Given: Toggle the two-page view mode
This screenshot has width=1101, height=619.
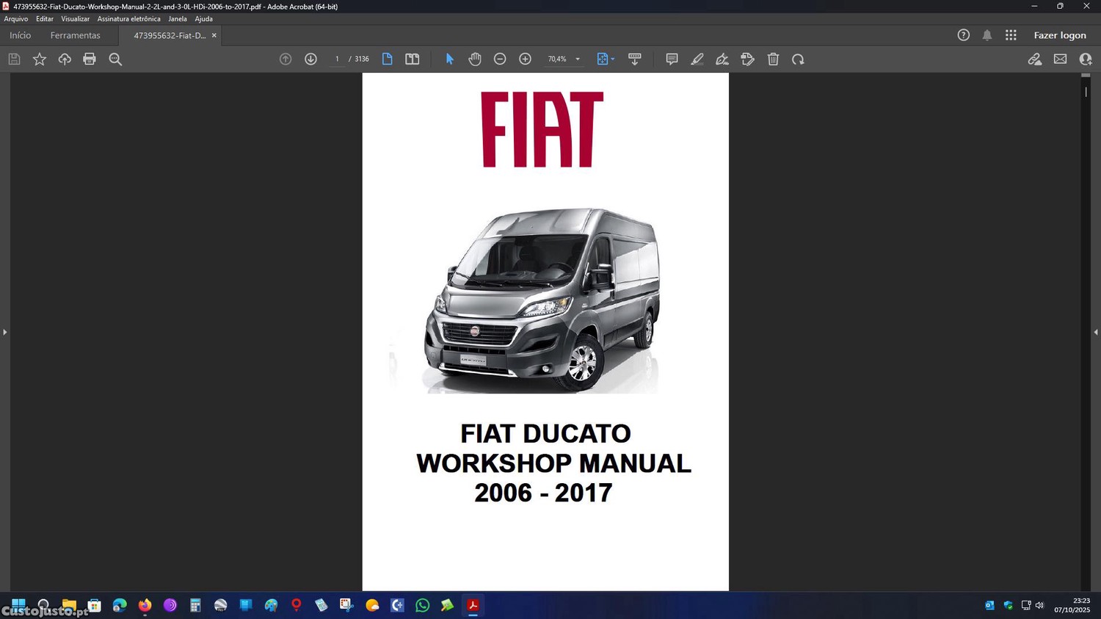Looking at the screenshot, I should (413, 59).
